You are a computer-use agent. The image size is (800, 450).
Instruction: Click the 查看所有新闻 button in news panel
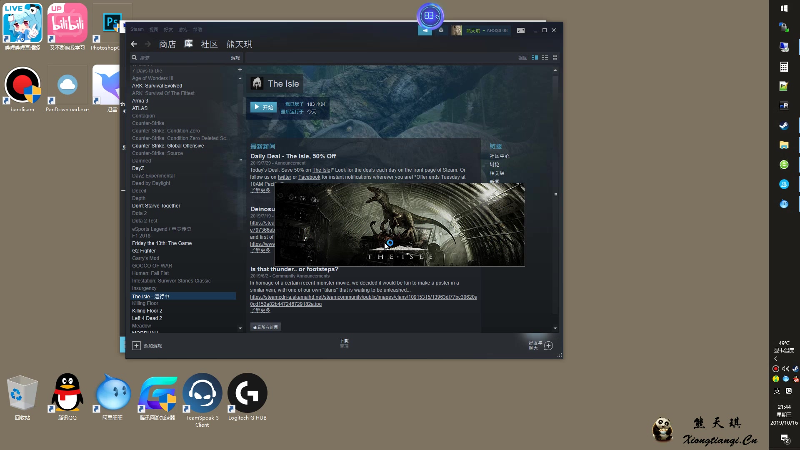pyautogui.click(x=265, y=327)
